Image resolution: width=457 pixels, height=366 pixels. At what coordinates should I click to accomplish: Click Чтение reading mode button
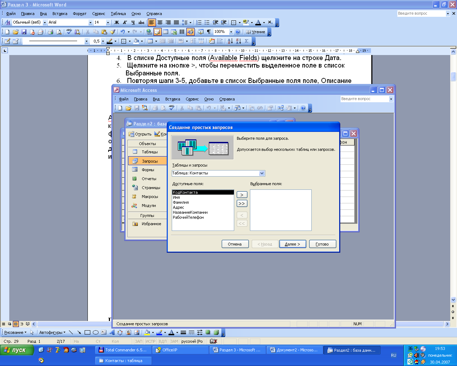(256, 32)
